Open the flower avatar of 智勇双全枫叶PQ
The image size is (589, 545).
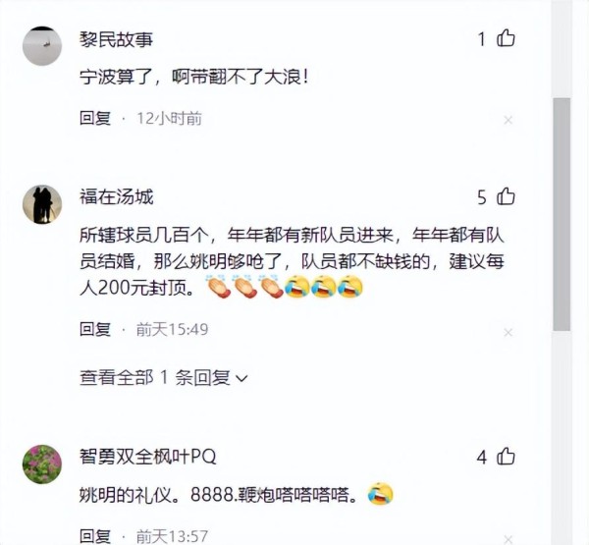coord(42,464)
